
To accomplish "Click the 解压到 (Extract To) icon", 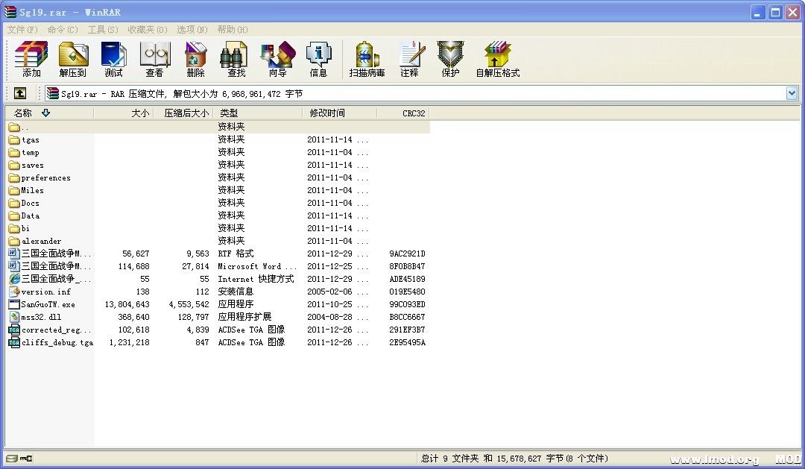I will 73,59.
